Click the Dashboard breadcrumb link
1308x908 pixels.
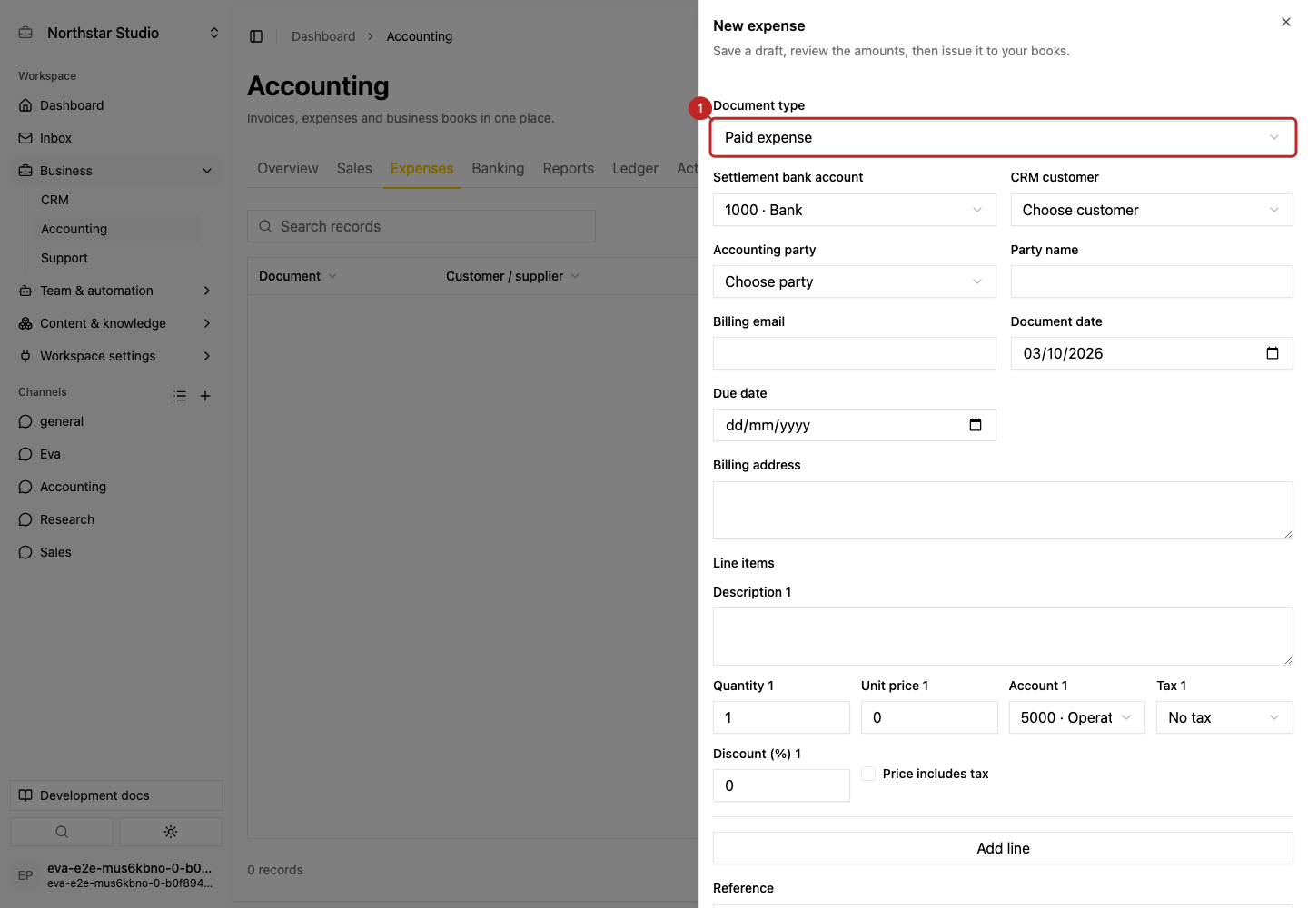click(323, 36)
